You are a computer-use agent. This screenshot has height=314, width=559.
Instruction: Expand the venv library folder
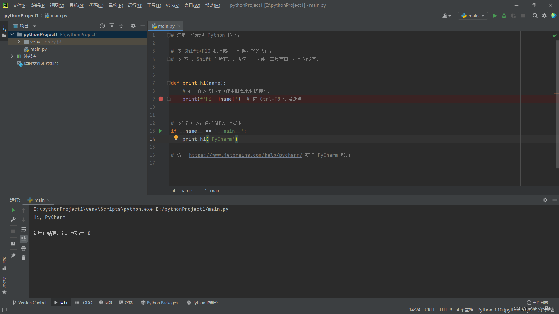18,42
